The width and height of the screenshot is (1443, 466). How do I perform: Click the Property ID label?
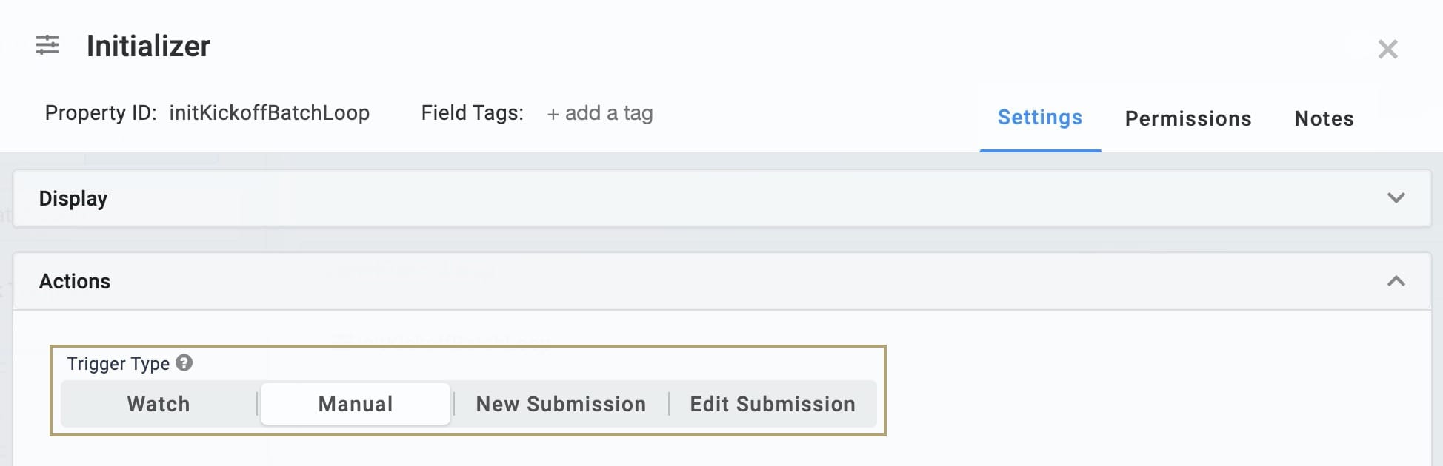click(101, 112)
